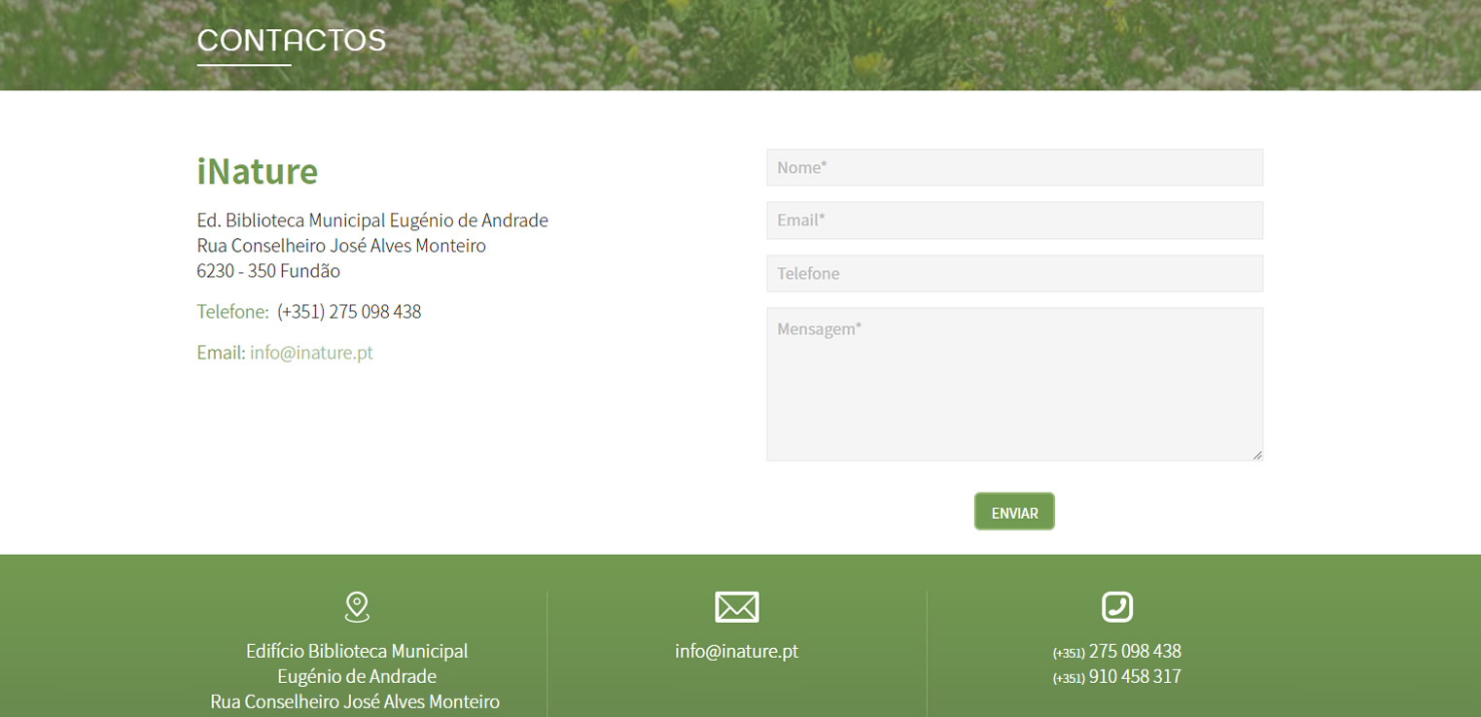Focus the Mensagem* text area

pos(1014,384)
